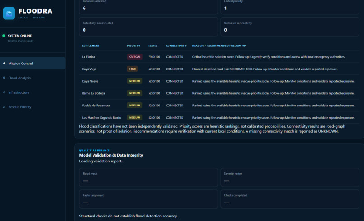Screen dimensions: 364x221
Task: Select the Barrio La Bodega settlement name
Action: [x=93, y=93]
